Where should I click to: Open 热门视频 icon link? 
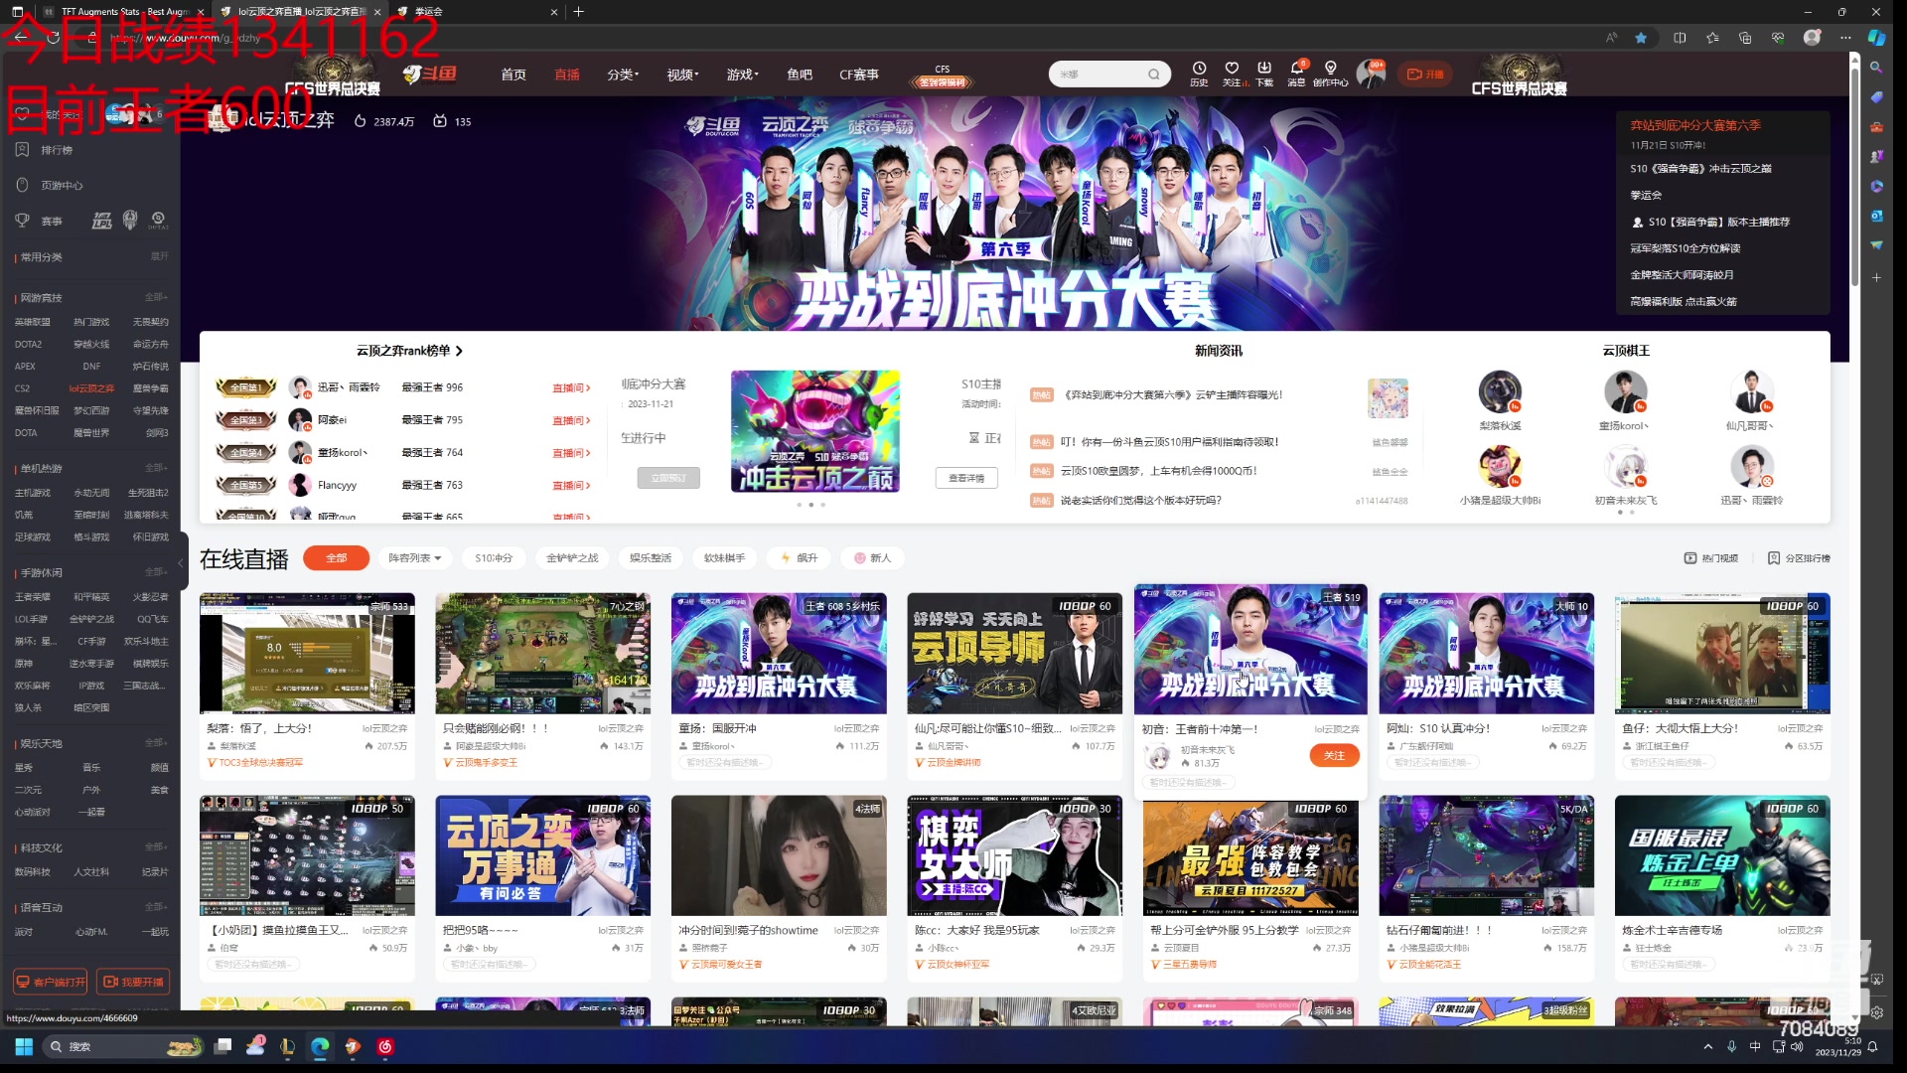[1690, 558]
